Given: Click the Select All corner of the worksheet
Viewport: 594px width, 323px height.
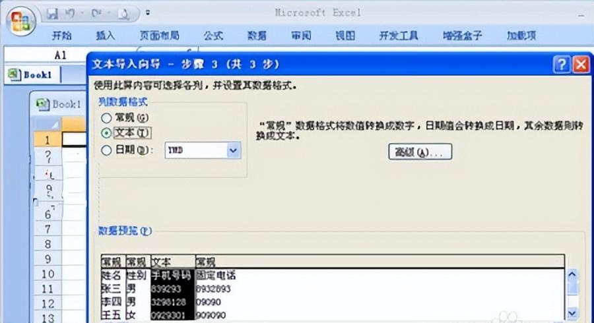Looking at the screenshot, I should 48,124.
